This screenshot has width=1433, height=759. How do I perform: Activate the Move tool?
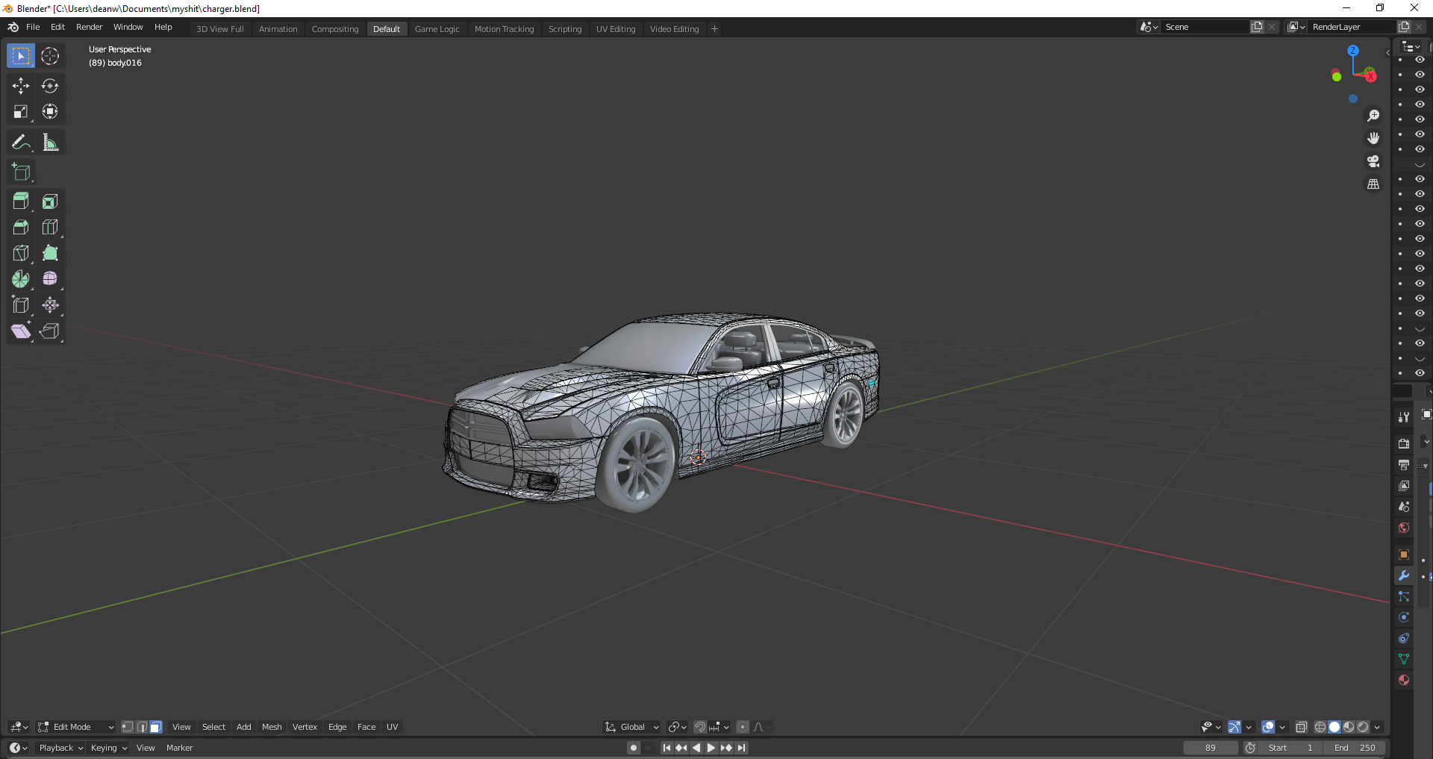point(20,86)
